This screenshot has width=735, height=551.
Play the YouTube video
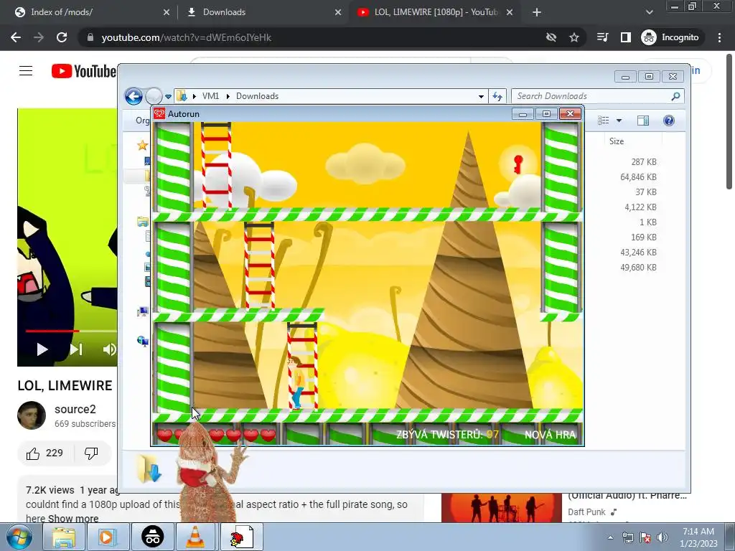[42, 349]
